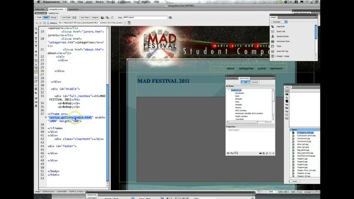Click the preview in browser globe icon
The image size is (354, 199).
click(102, 17)
